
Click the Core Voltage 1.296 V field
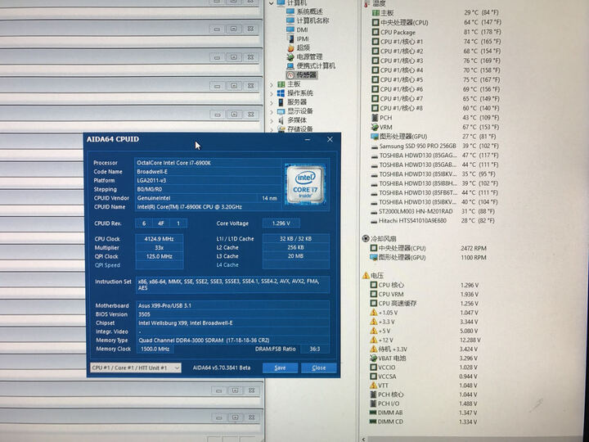tap(281, 223)
